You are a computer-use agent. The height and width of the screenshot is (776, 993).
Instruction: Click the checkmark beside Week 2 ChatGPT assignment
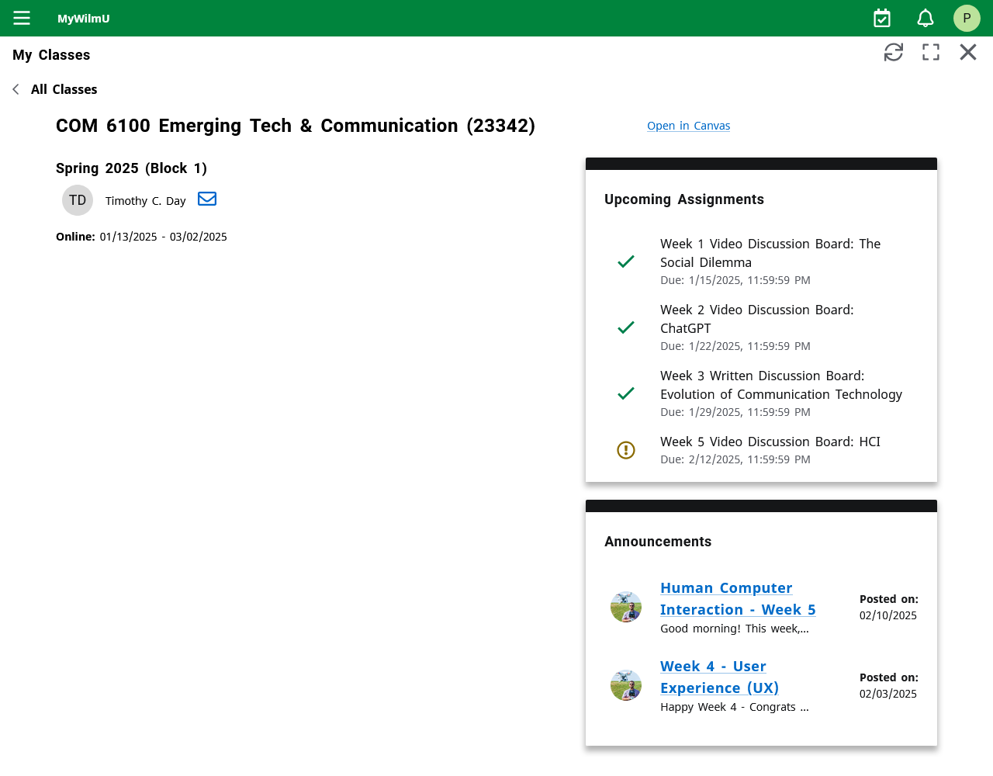coord(626,327)
